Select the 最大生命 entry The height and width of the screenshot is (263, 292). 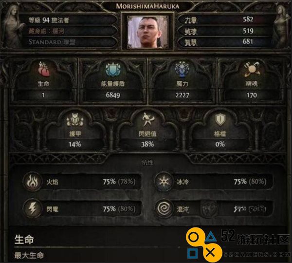point(29,255)
